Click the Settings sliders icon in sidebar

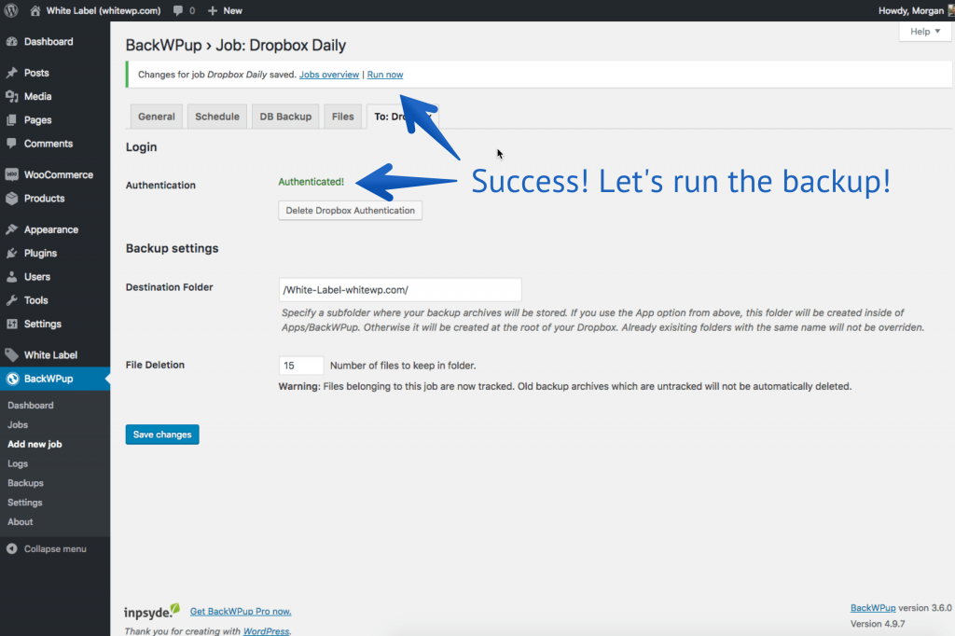[x=11, y=324]
